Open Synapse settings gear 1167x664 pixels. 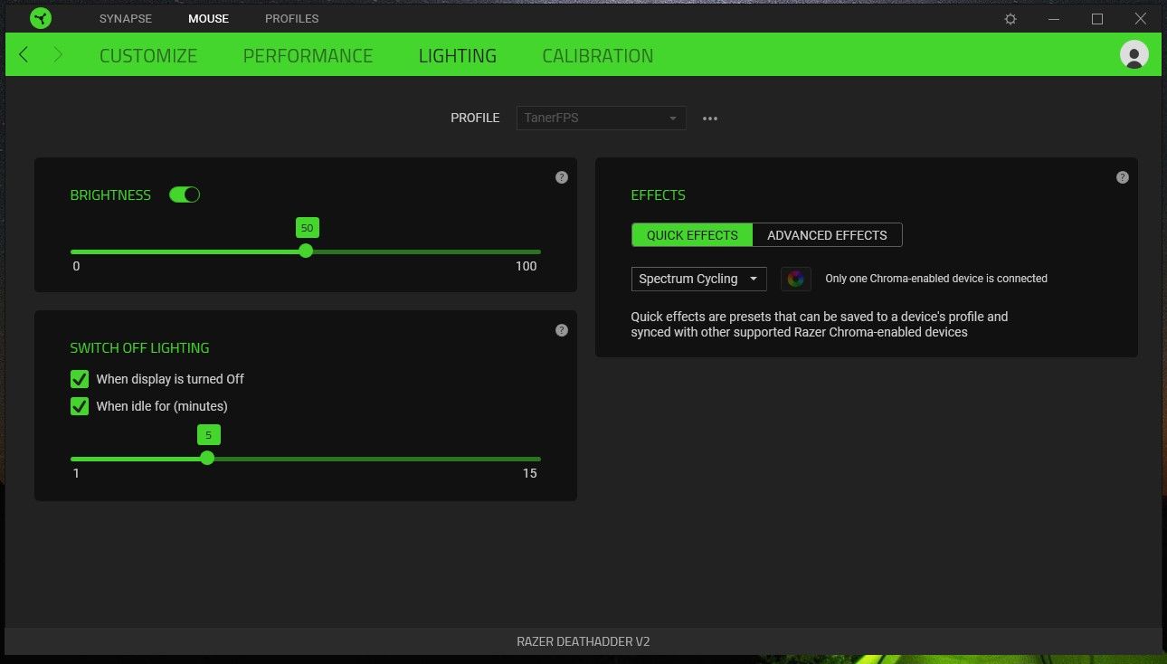(x=1010, y=19)
